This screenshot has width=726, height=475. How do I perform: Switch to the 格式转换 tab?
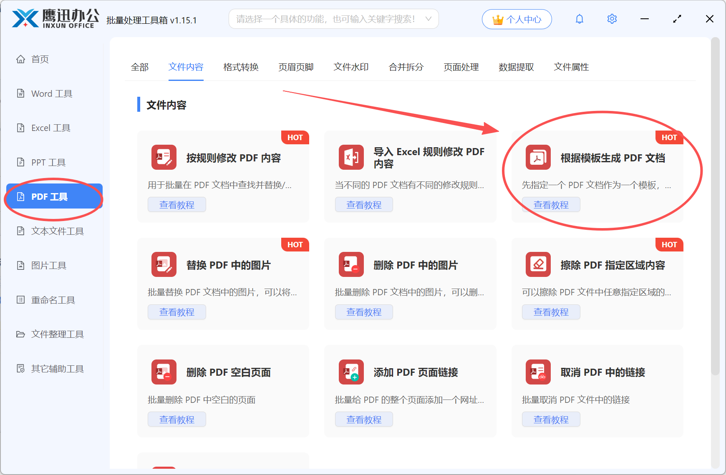[x=240, y=67]
